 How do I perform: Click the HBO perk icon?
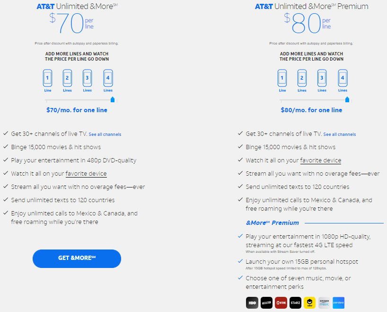click(252, 303)
